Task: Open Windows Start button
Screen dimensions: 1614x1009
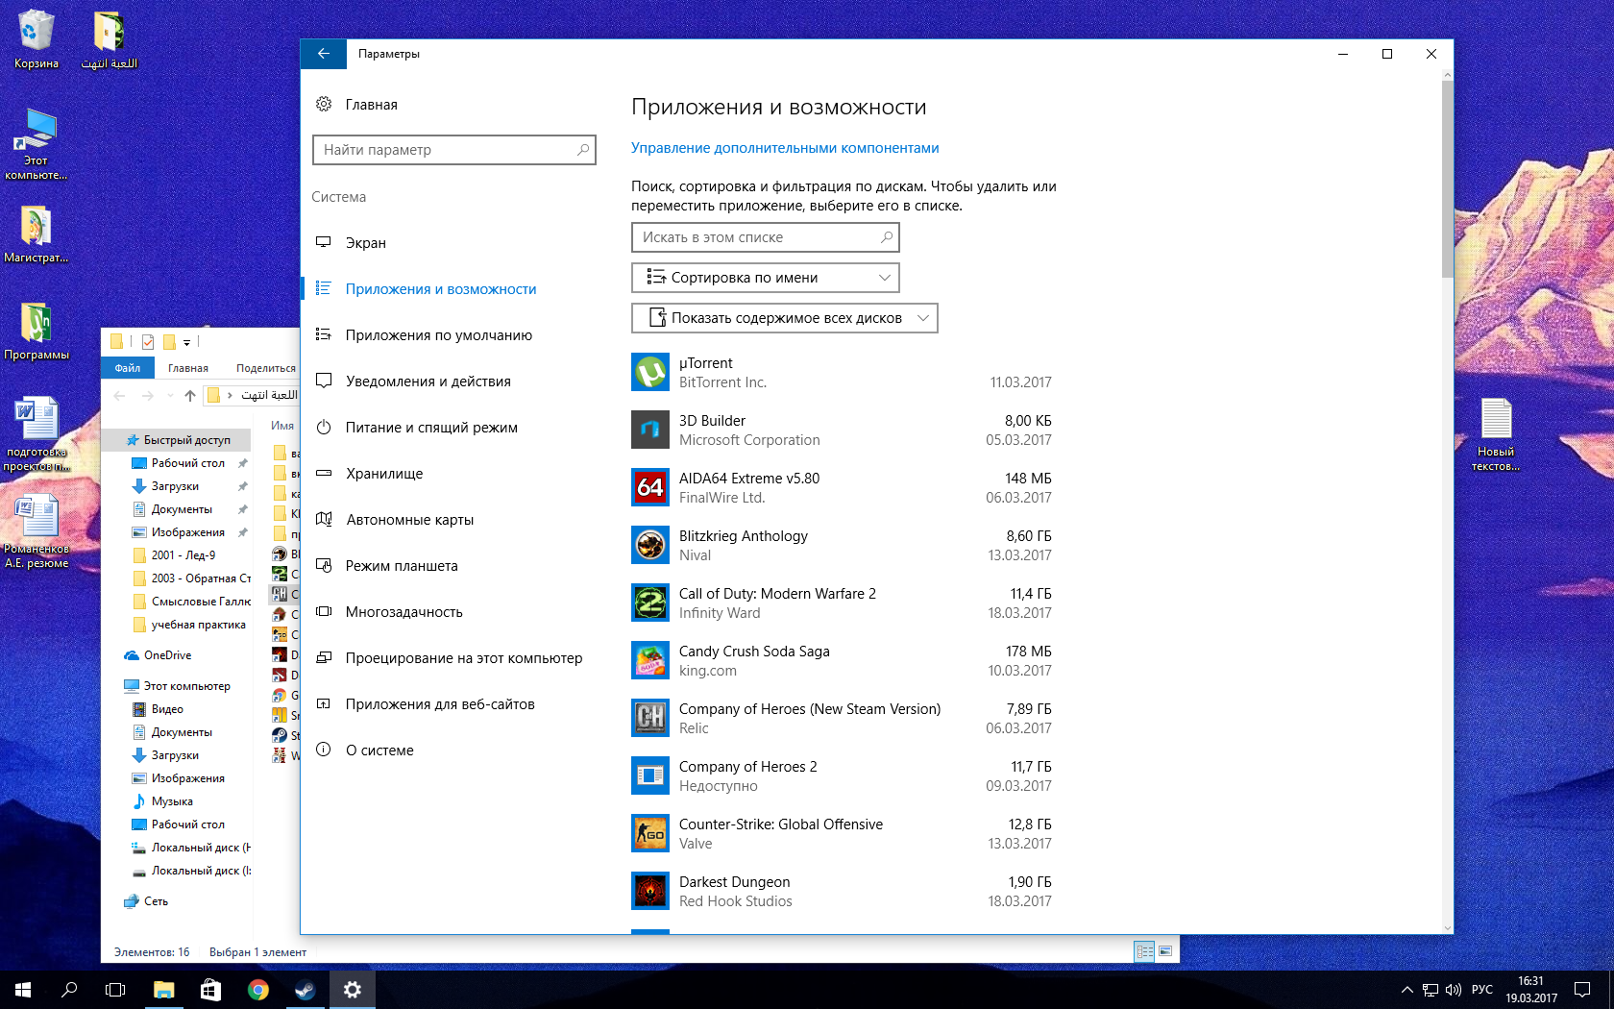Action: coord(23,990)
